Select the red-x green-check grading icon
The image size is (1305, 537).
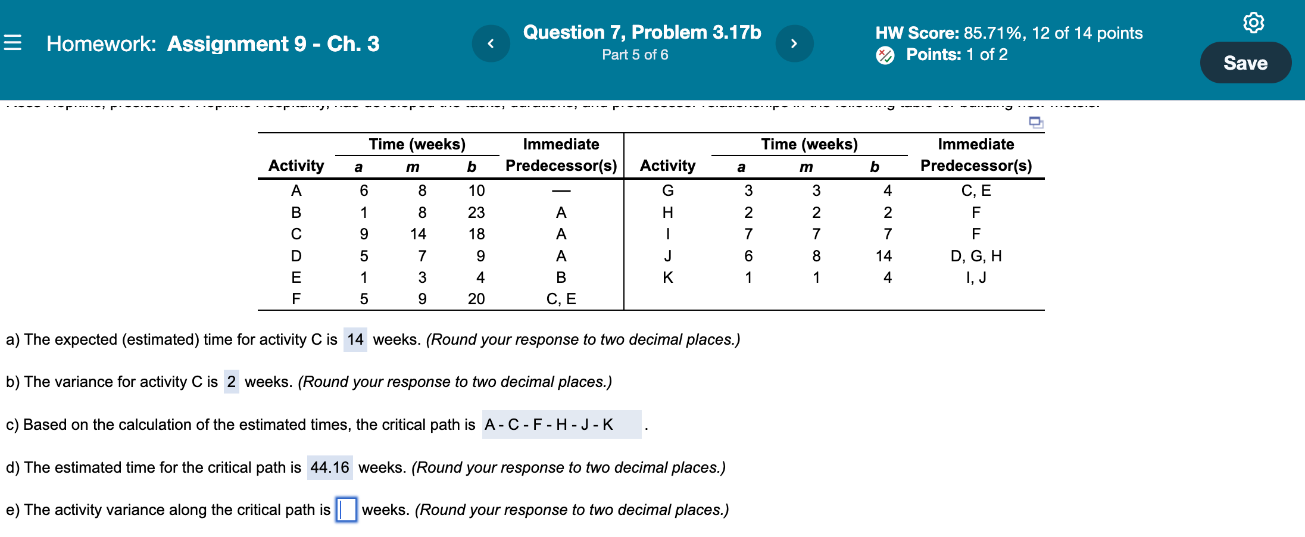[883, 55]
